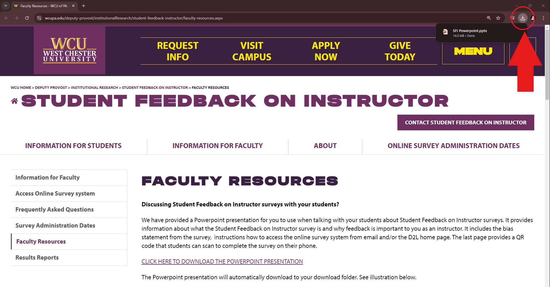
Task: Open the media control icon in toolbar
Action: pos(512,18)
